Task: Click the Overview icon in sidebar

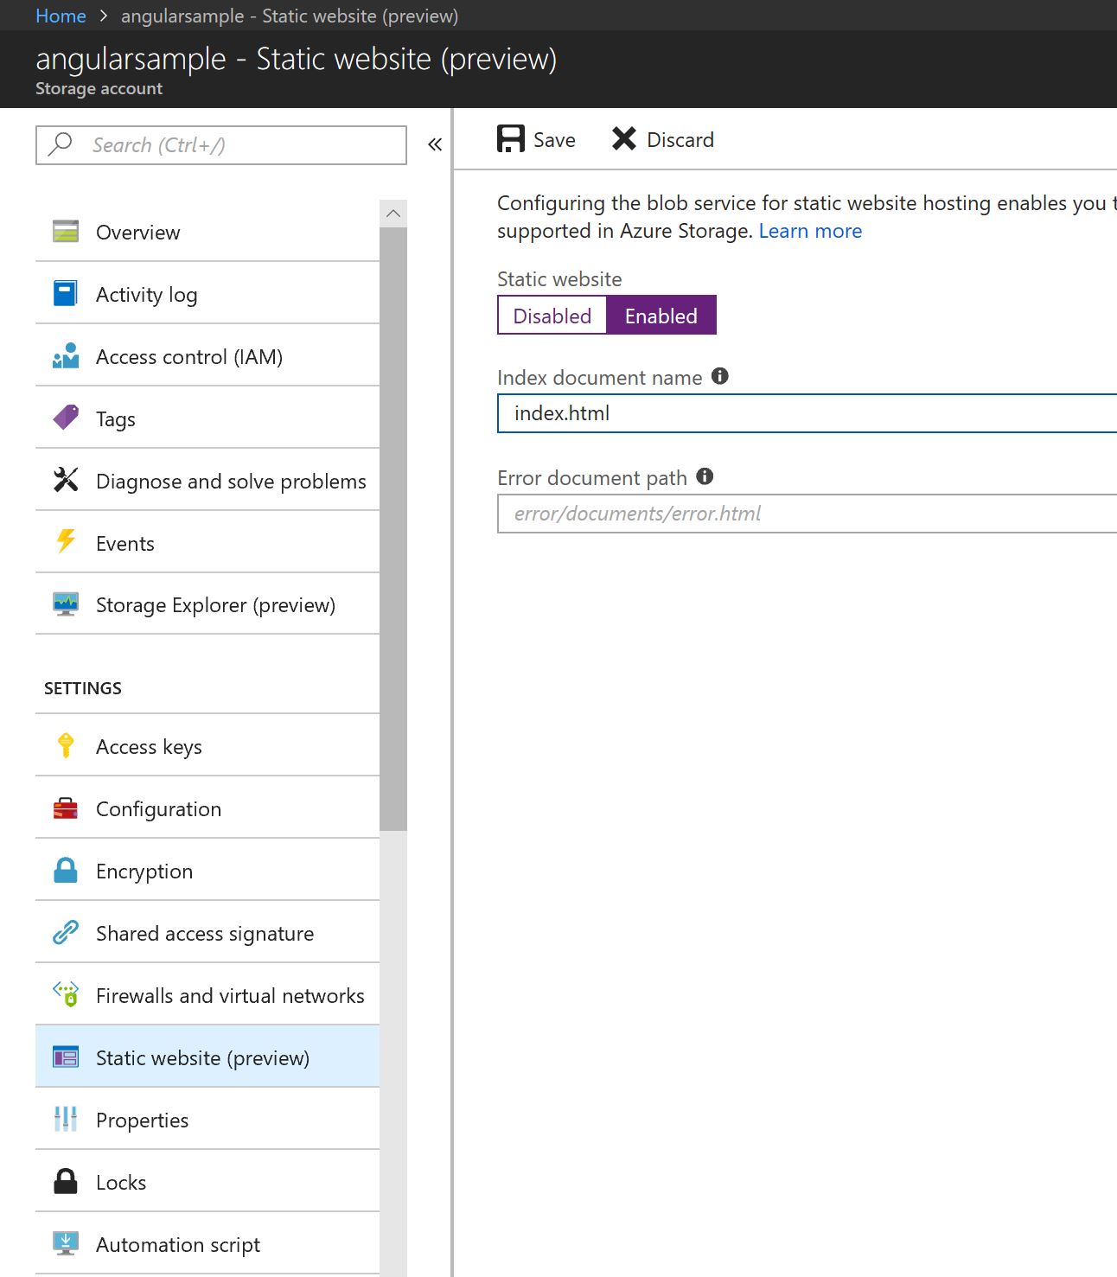Action: 66,232
